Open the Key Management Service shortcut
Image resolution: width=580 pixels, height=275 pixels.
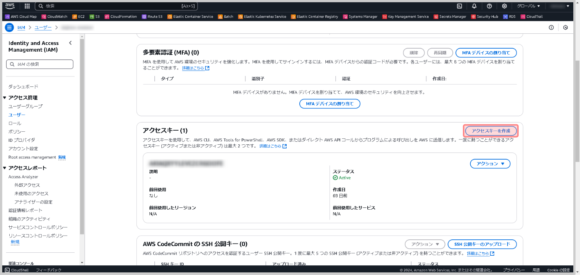[x=406, y=17]
